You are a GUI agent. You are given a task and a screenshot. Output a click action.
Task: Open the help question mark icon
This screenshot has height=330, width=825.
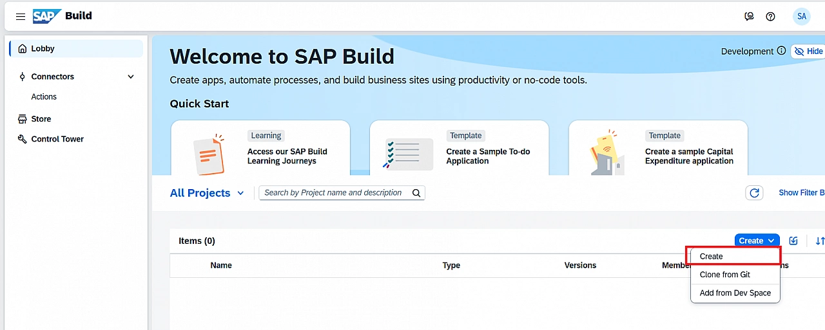770,17
